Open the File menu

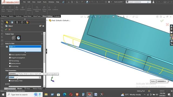[x=24, y=2]
